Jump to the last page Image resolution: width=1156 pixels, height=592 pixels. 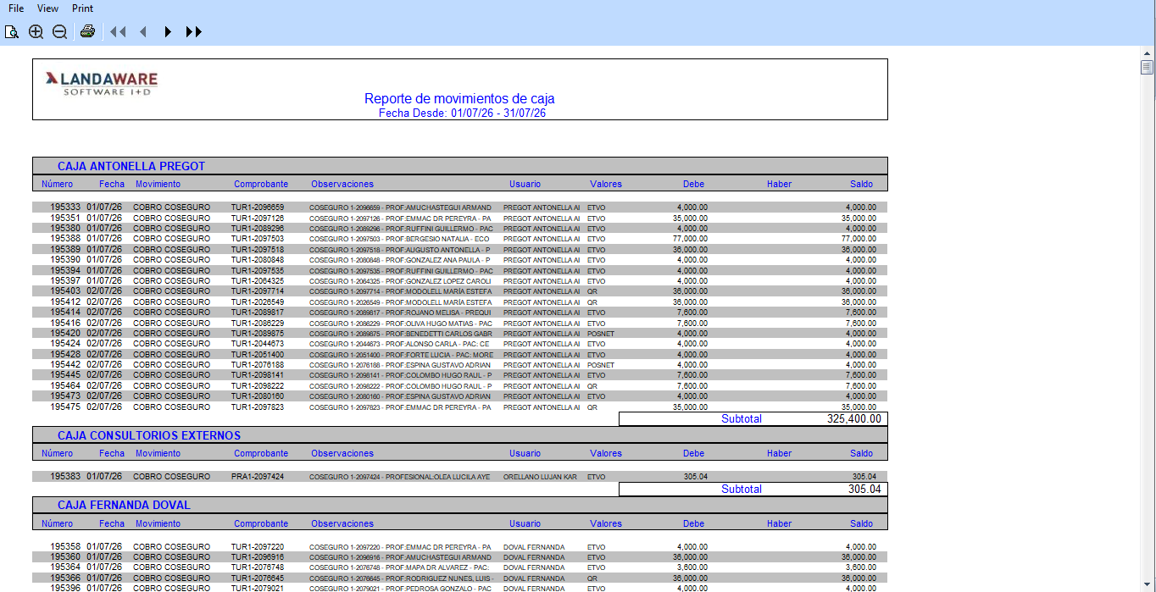pos(194,32)
